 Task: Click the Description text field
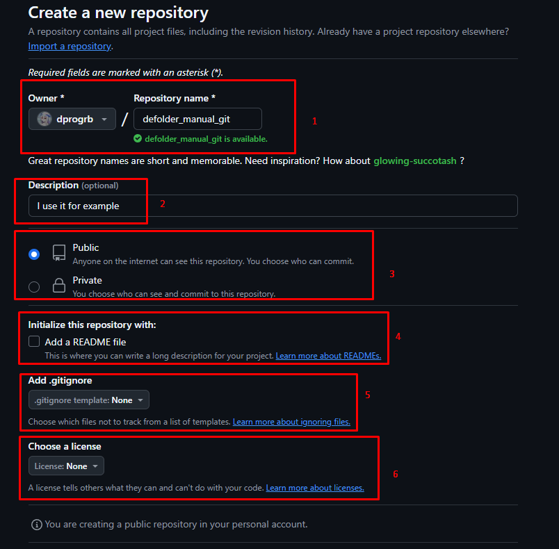[x=273, y=206]
